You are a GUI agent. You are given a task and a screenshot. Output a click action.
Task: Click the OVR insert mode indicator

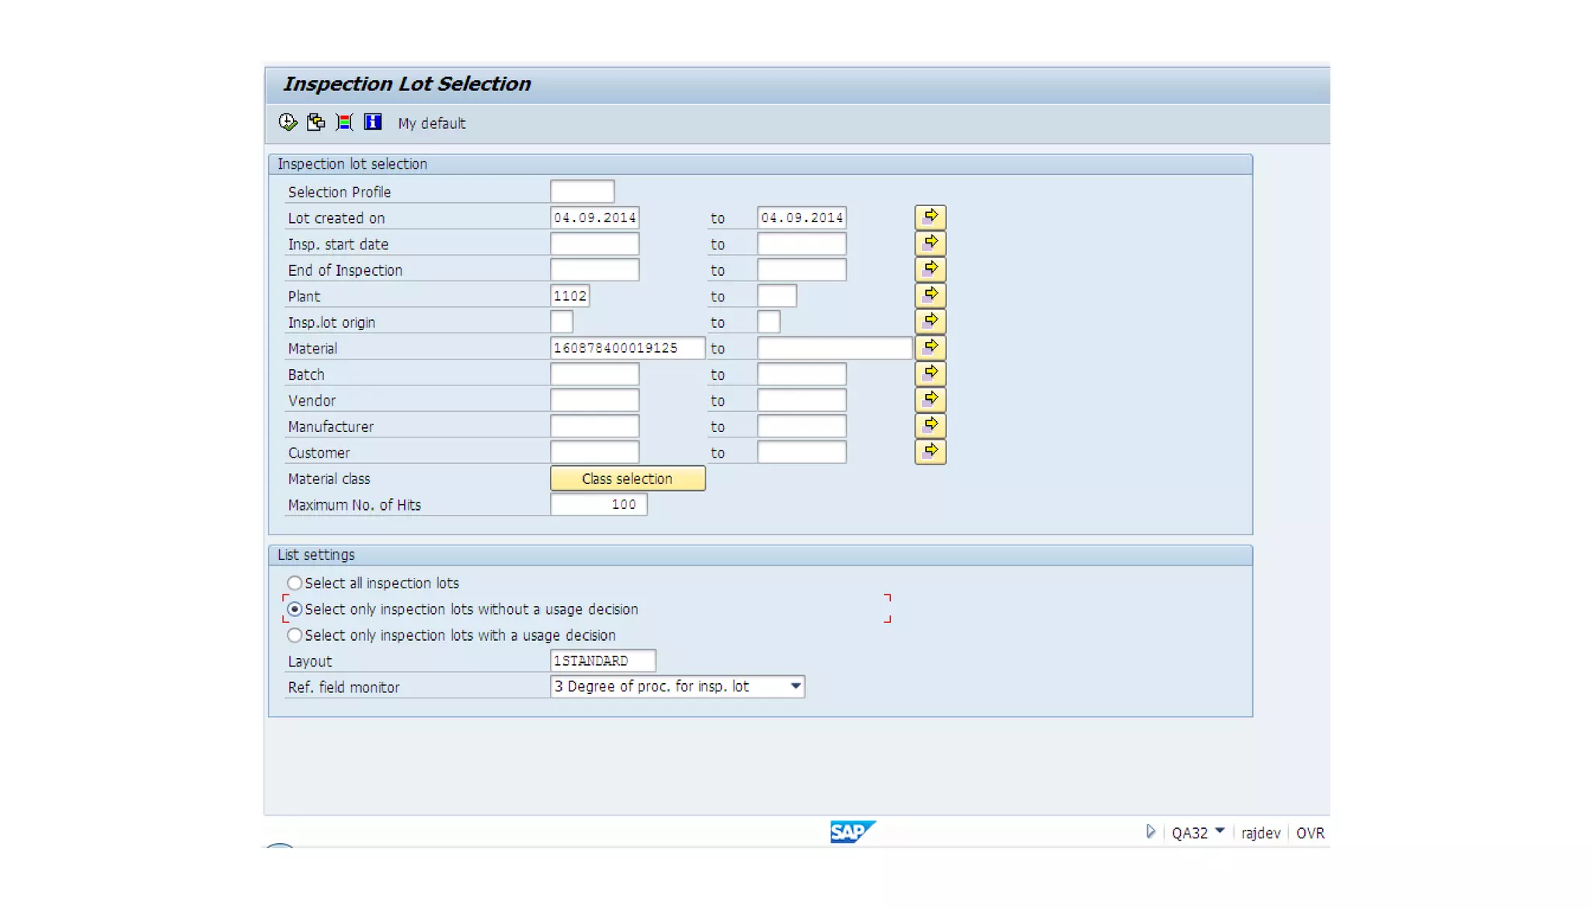point(1310,833)
